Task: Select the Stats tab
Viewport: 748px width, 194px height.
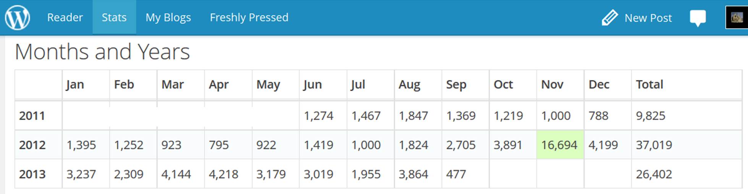Action: point(114,18)
